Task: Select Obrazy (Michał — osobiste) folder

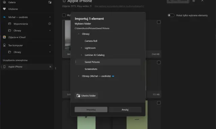Action: pos(96,76)
